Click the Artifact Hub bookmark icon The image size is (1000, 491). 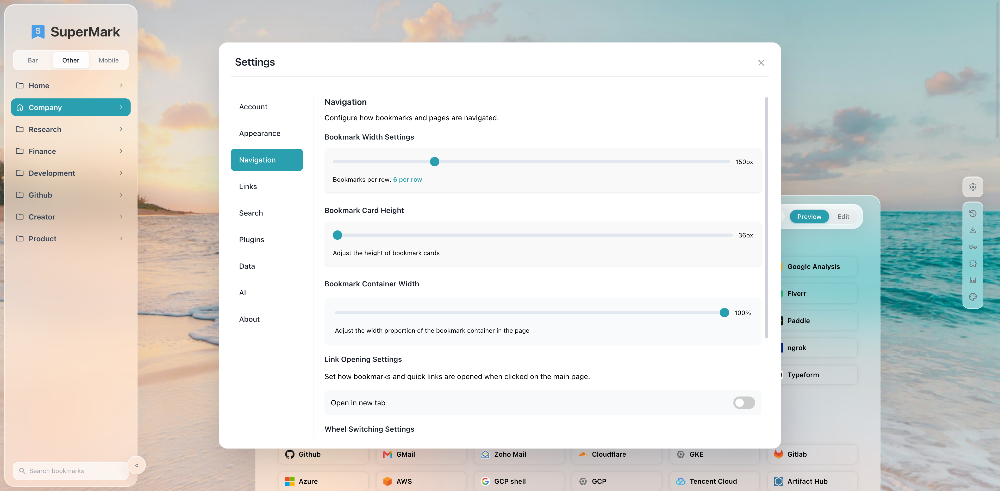778,481
